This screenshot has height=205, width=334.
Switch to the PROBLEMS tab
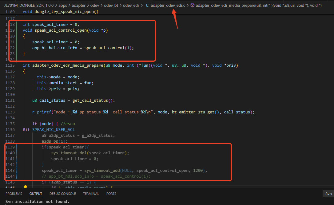click(x=14, y=194)
